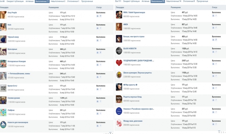Open the Молодежные Комедии community link

pos(17,62)
